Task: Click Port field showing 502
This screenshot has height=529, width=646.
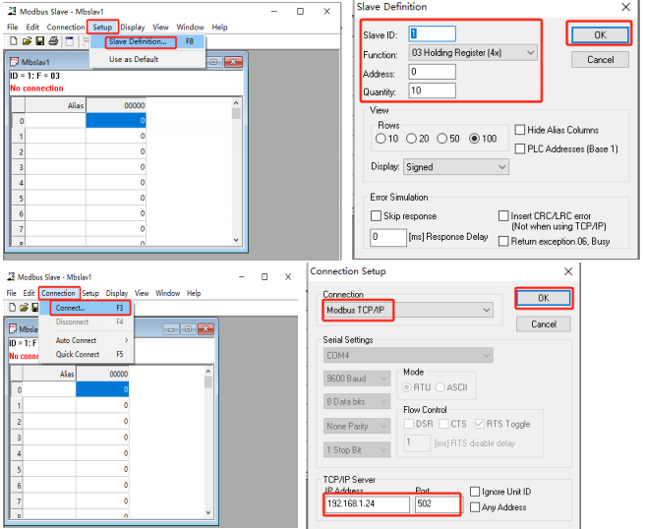Action: tap(438, 504)
